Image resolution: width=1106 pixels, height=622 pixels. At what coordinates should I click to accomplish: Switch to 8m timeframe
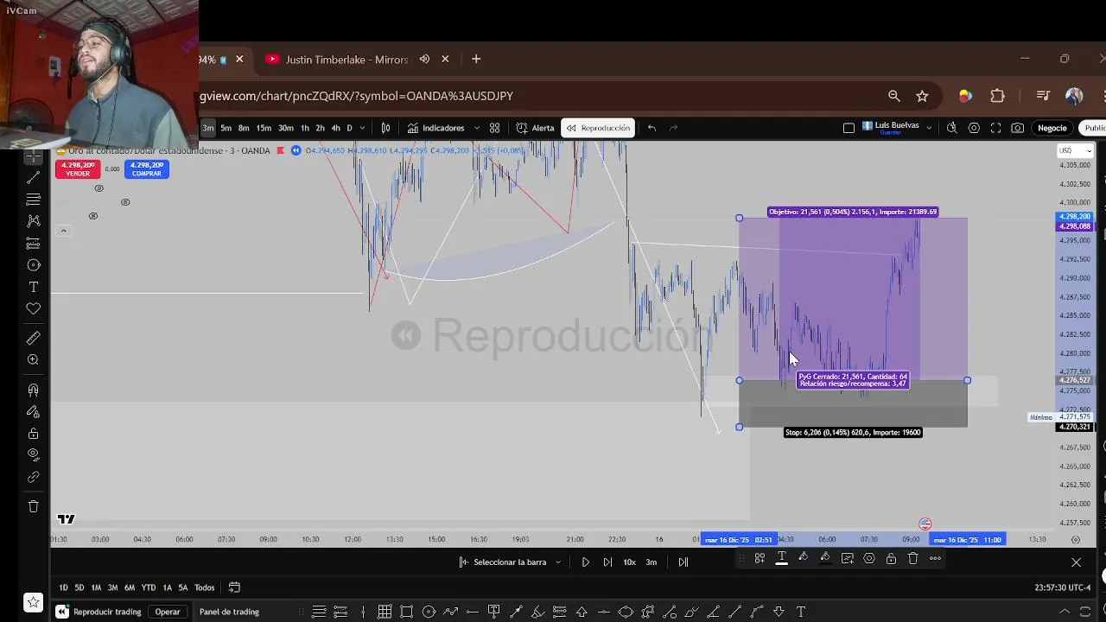pyautogui.click(x=244, y=128)
